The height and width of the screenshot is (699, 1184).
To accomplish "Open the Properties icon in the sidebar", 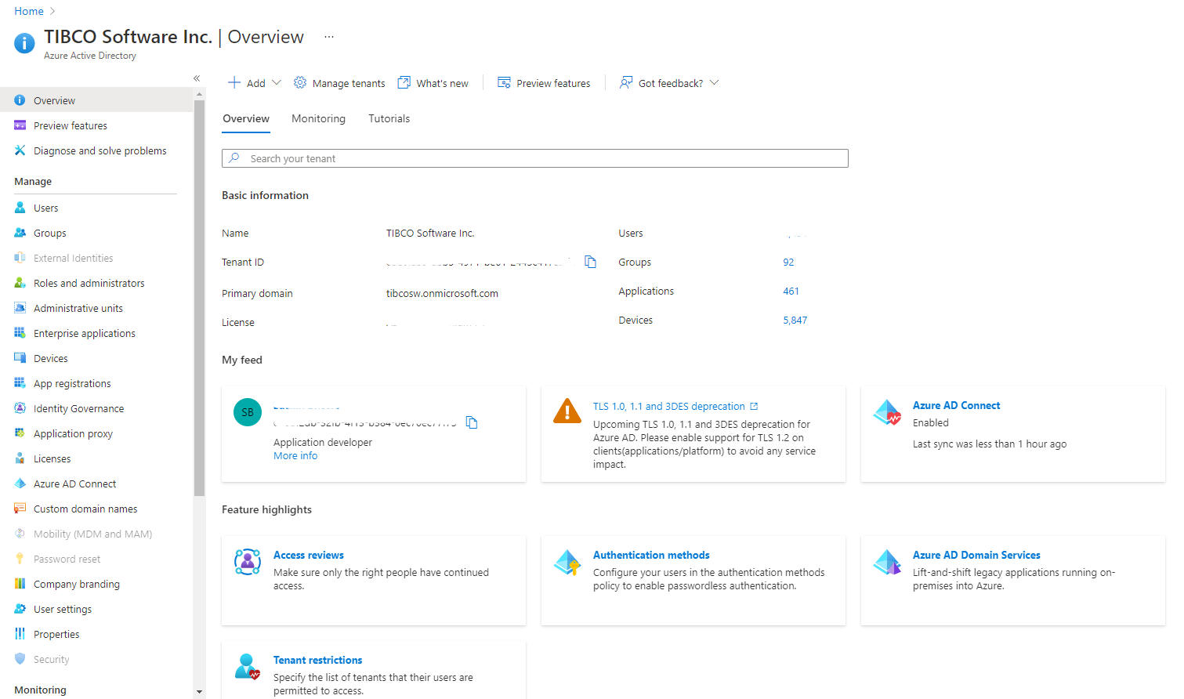I will point(20,634).
